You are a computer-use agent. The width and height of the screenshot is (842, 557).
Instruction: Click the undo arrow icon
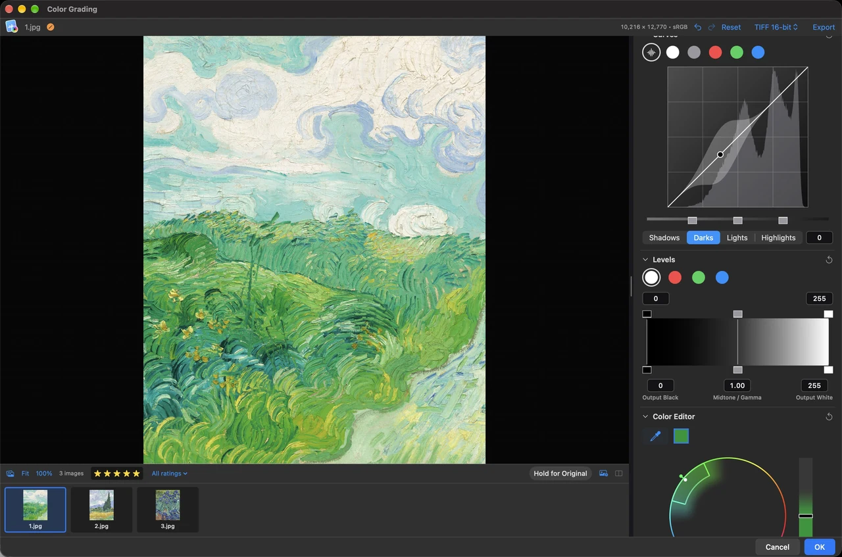tap(698, 27)
